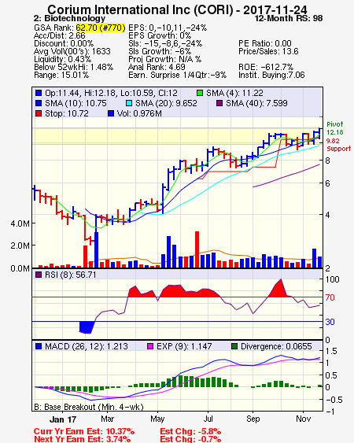354x443 pixels.
Task: Click the red '9.82 Support' label
Action: pos(338,145)
